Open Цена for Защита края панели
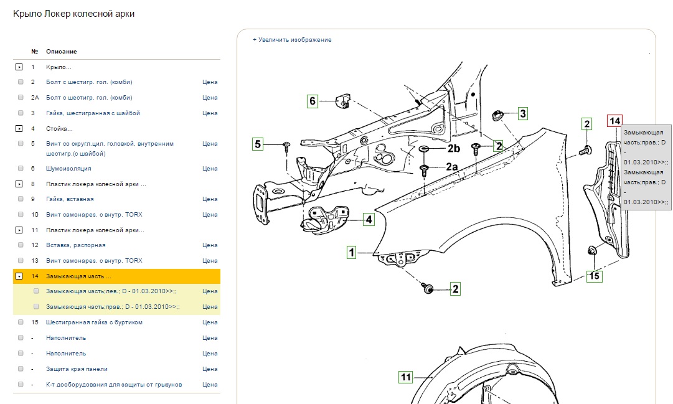This screenshot has width=673, height=404. (210, 369)
